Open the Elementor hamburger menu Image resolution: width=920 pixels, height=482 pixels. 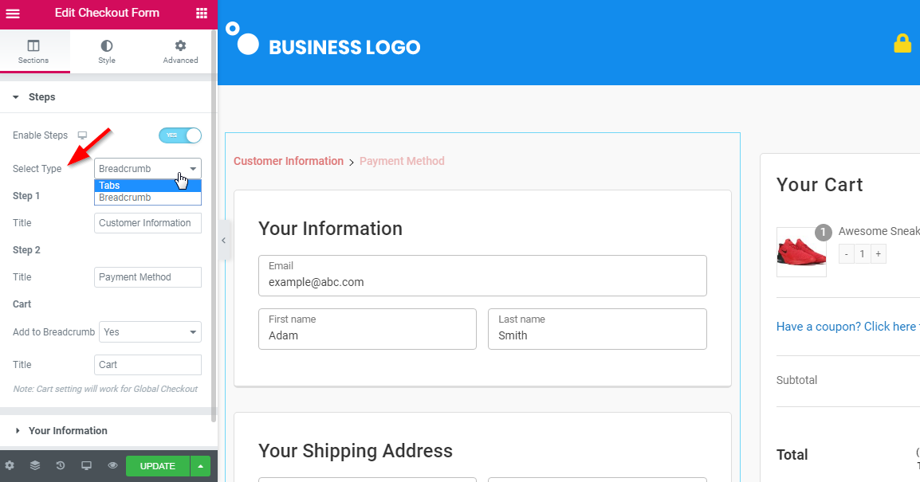pos(13,13)
